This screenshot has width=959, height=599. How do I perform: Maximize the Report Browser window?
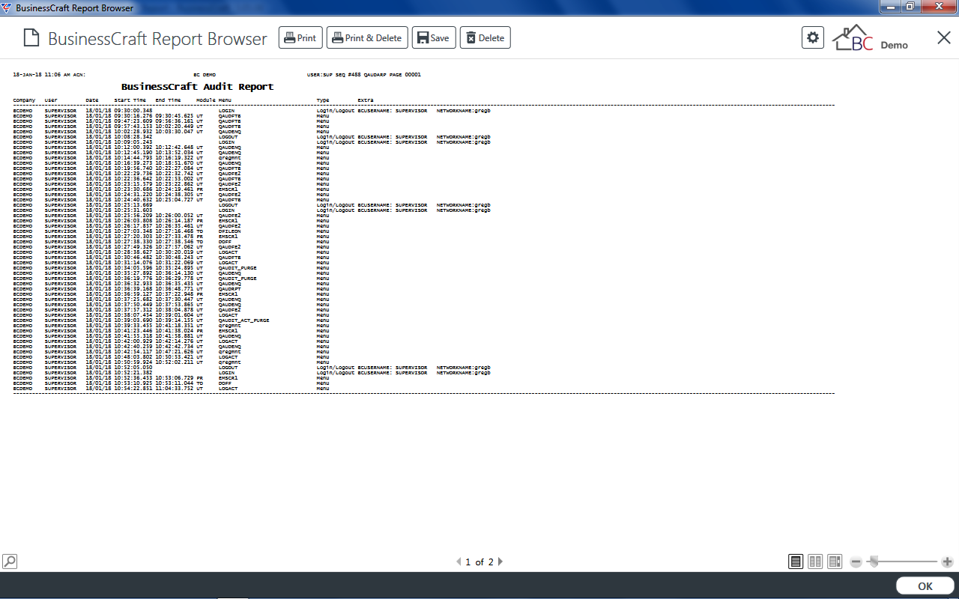[x=910, y=7]
